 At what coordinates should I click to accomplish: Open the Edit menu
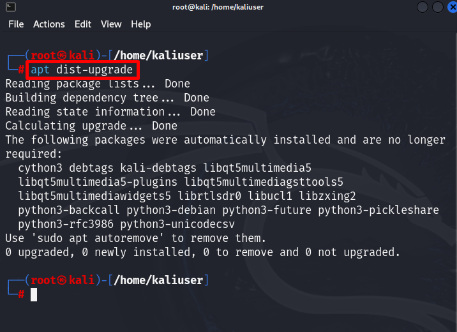tap(83, 24)
